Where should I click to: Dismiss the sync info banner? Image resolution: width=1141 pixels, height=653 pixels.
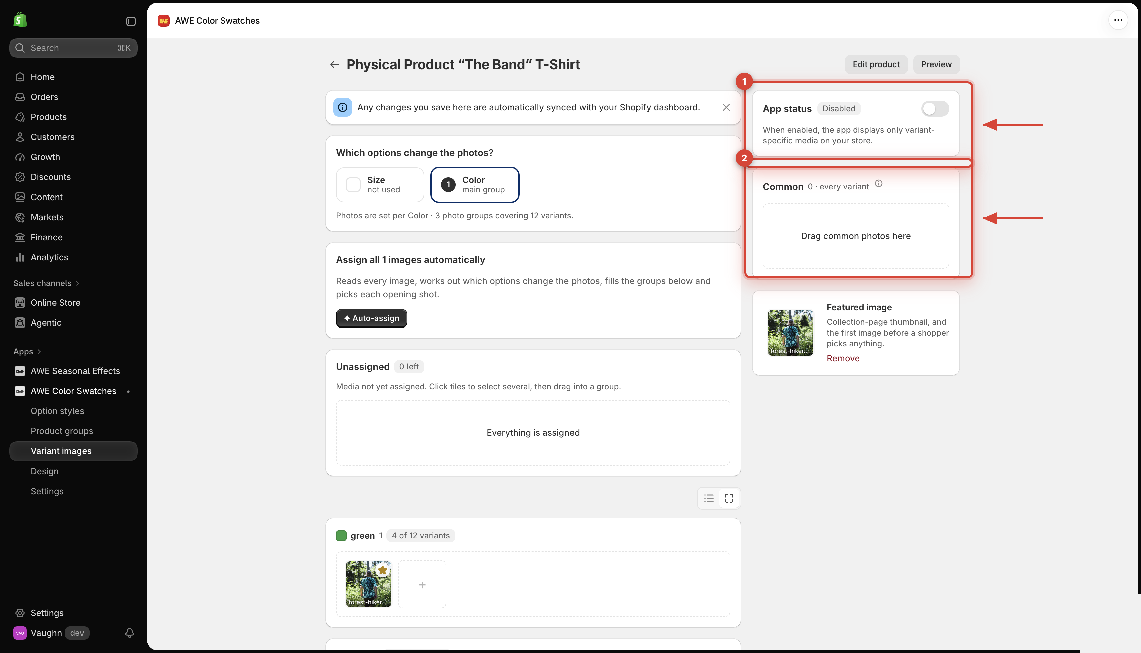click(x=726, y=107)
